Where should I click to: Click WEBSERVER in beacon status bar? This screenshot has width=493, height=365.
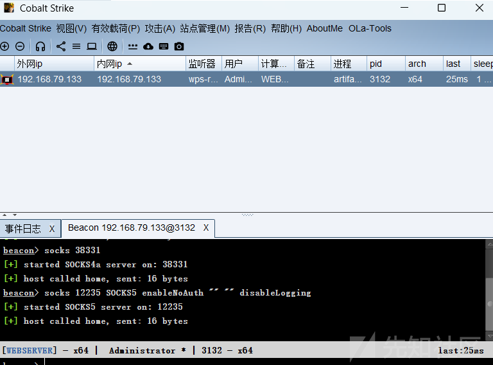click(x=30, y=350)
